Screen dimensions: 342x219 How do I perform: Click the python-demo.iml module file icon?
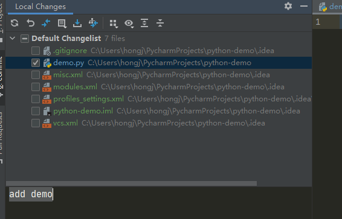click(x=47, y=111)
